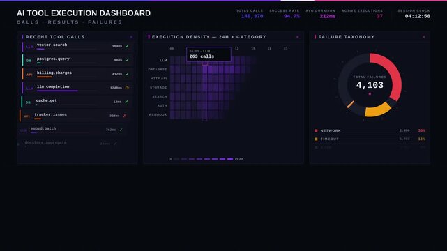Click the Total Calls value 149,370

(x=252, y=16)
